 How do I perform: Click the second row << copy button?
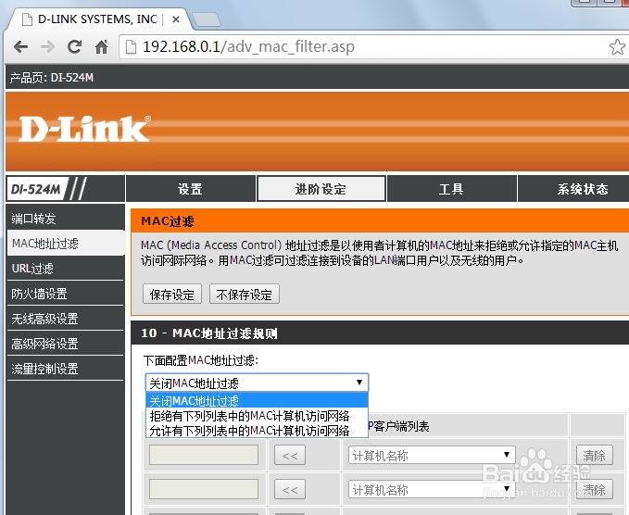pyautogui.click(x=290, y=489)
